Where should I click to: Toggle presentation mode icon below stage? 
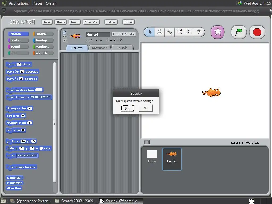(x=147, y=142)
